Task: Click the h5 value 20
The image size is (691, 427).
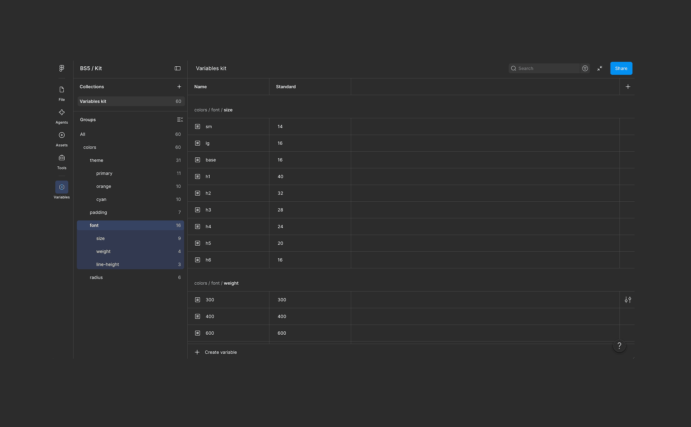Action: click(x=280, y=243)
